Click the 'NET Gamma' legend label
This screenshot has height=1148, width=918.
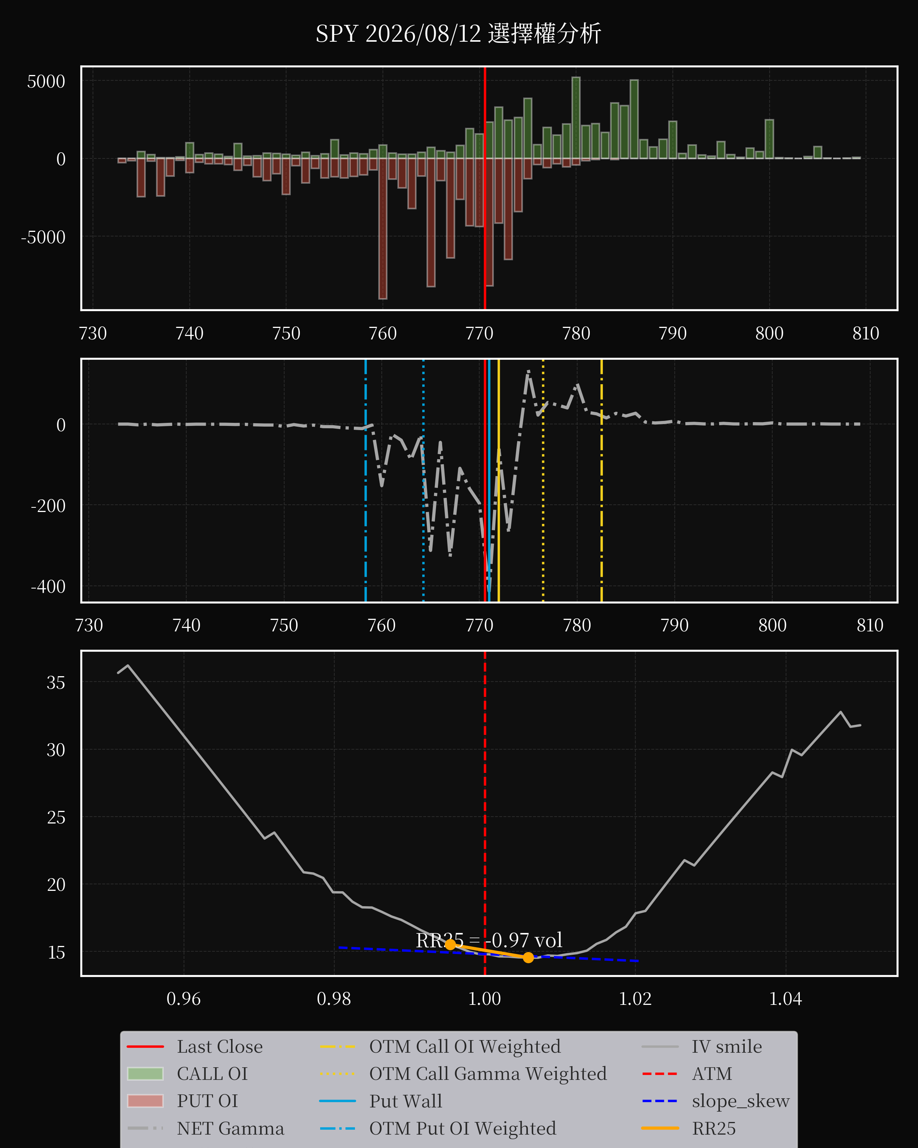[230, 1128]
